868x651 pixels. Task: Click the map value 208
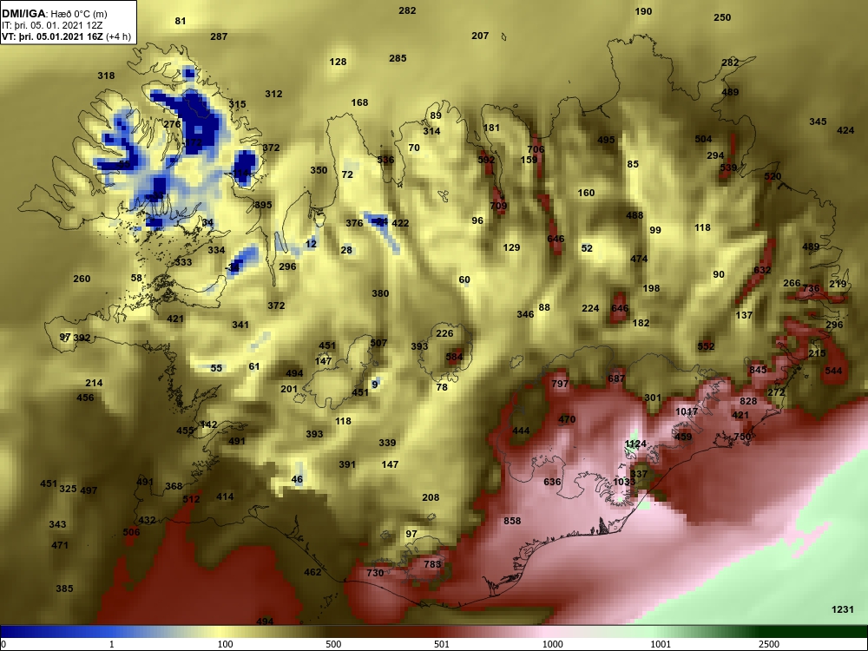pyautogui.click(x=431, y=497)
